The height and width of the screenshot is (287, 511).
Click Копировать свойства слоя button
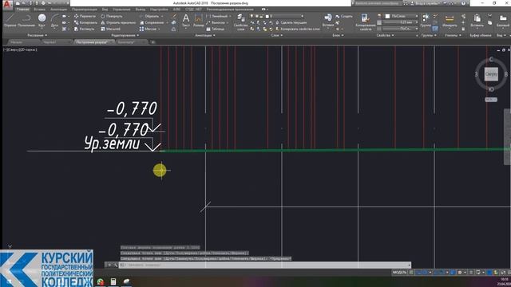point(298,29)
